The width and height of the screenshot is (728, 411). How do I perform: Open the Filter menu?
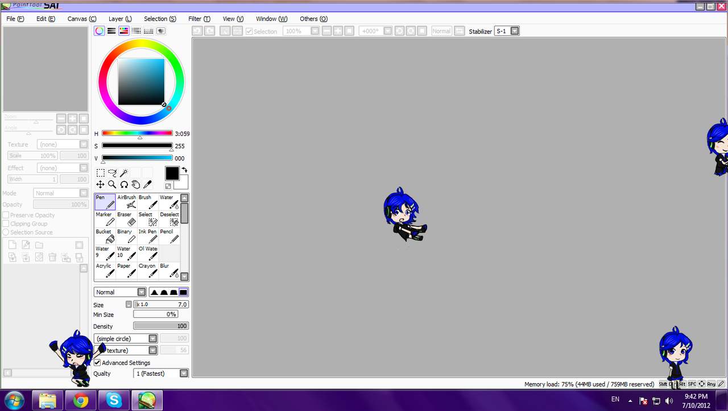[199, 19]
